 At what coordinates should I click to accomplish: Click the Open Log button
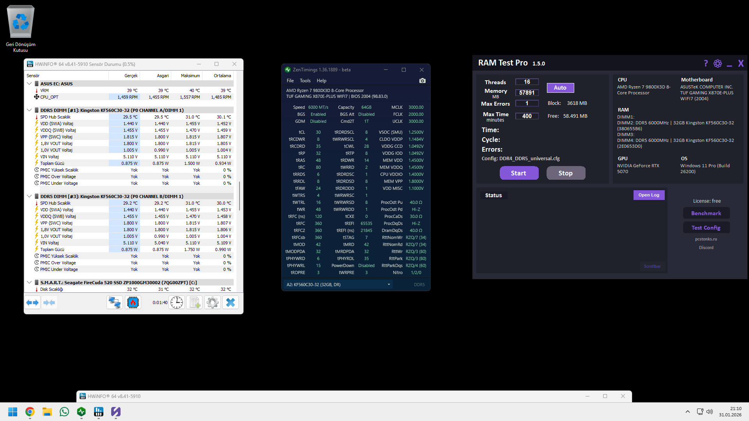pyautogui.click(x=649, y=195)
